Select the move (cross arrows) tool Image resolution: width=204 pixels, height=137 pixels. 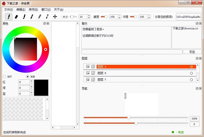[55, 17]
